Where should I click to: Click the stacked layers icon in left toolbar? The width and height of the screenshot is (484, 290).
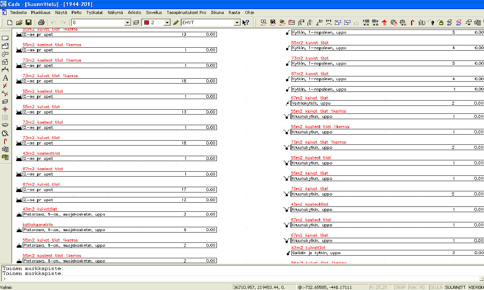(5, 101)
